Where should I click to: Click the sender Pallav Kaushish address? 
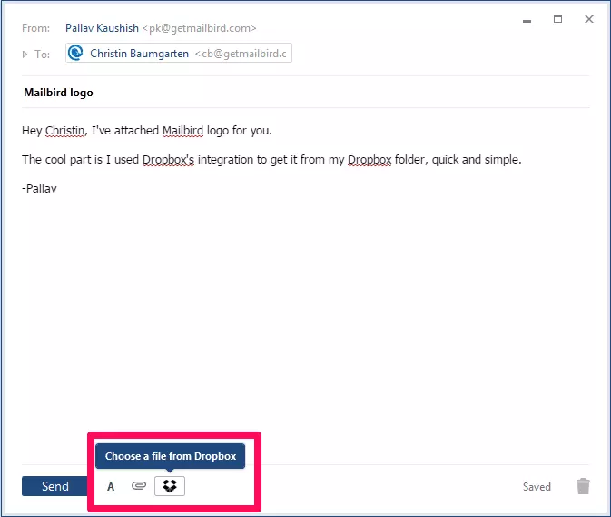pyautogui.click(x=161, y=28)
